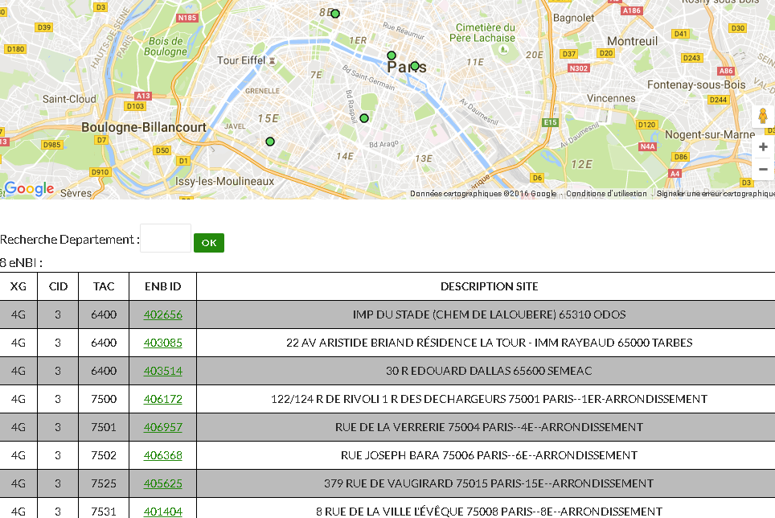Click Conditions d'utilisation map link
This screenshot has width=775, height=518.
[606, 194]
